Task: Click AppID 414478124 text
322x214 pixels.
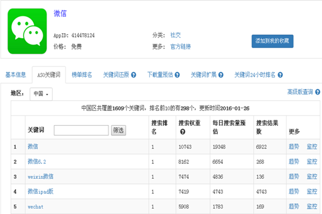Action: [x=74, y=35]
